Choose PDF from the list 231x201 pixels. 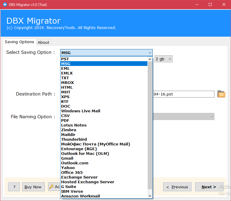click(104, 120)
